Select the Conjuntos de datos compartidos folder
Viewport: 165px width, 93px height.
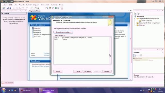[149, 23]
